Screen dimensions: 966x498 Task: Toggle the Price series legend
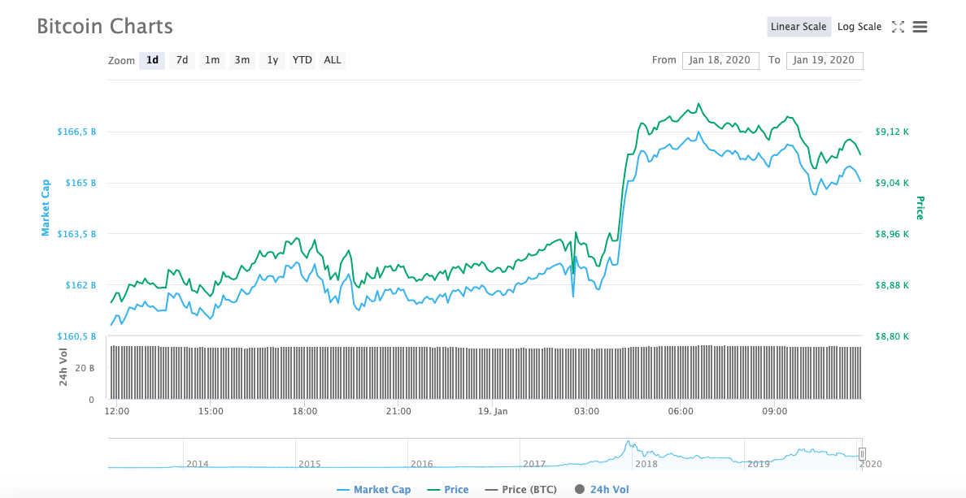pyautogui.click(x=447, y=489)
